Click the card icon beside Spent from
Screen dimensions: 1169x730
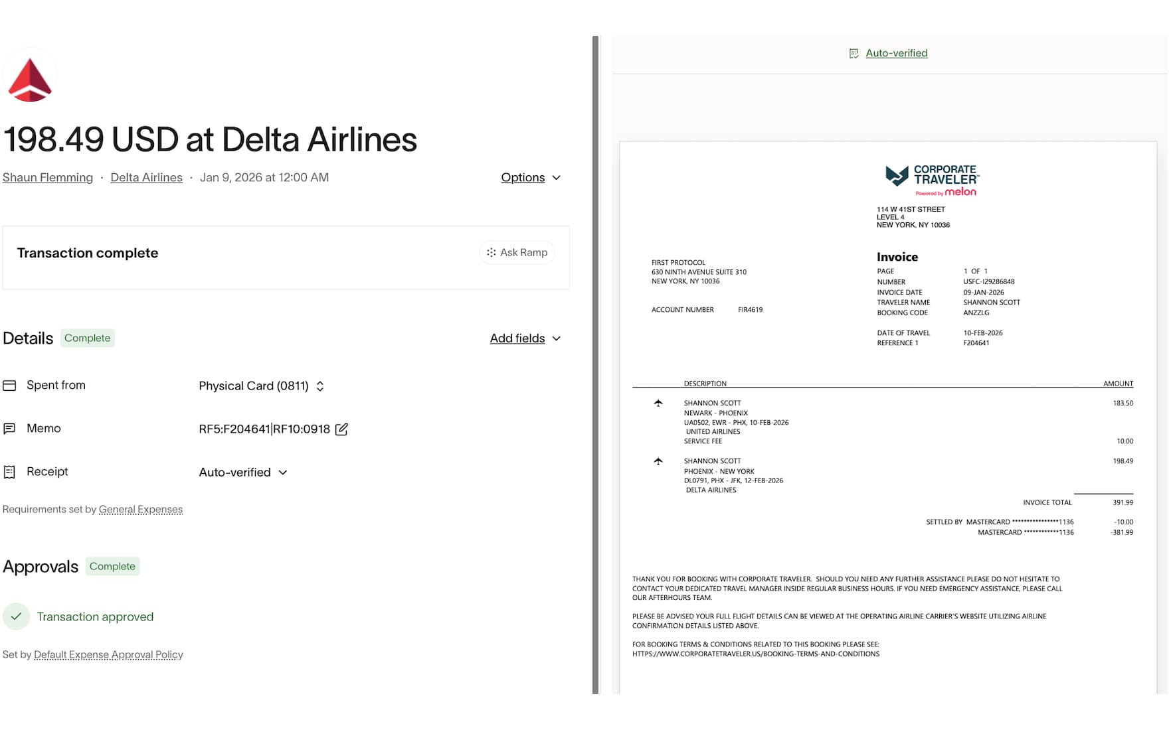(9, 386)
